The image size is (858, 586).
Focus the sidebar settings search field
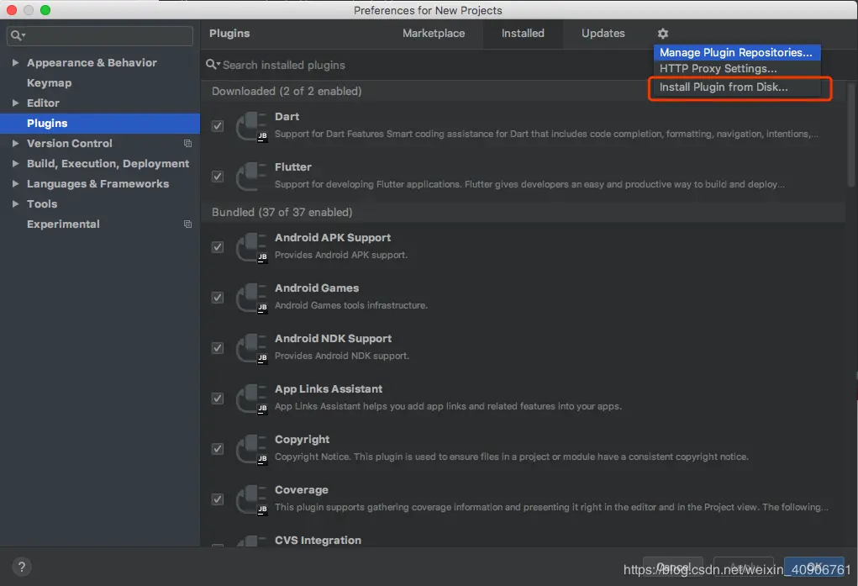tap(100, 35)
